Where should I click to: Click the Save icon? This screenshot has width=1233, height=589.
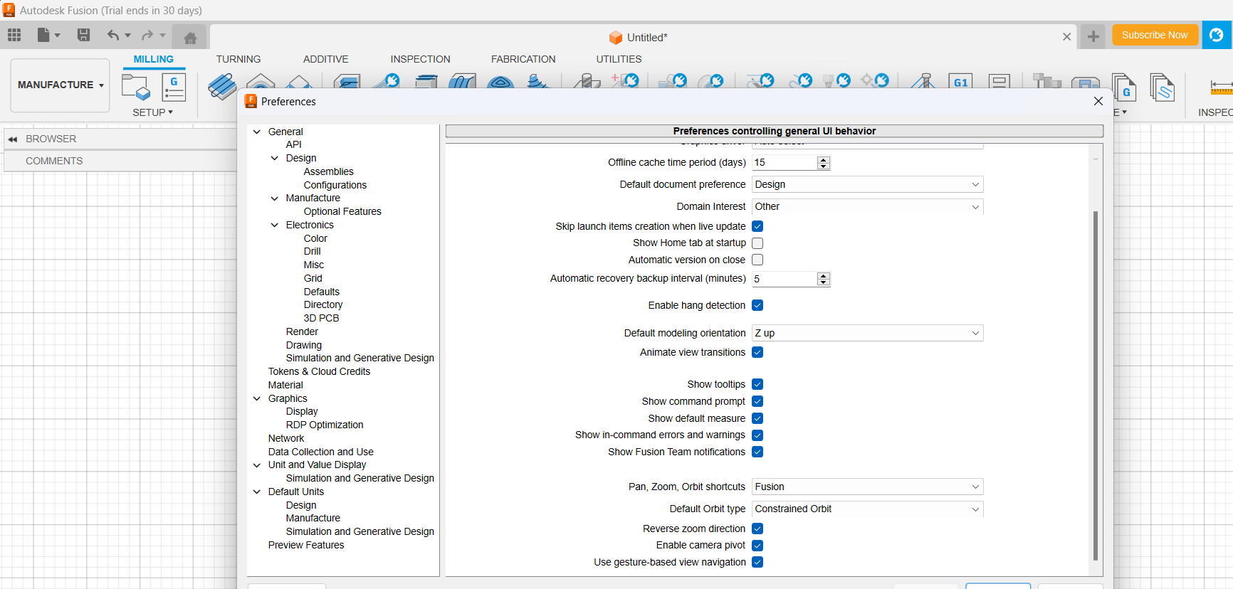(x=83, y=35)
